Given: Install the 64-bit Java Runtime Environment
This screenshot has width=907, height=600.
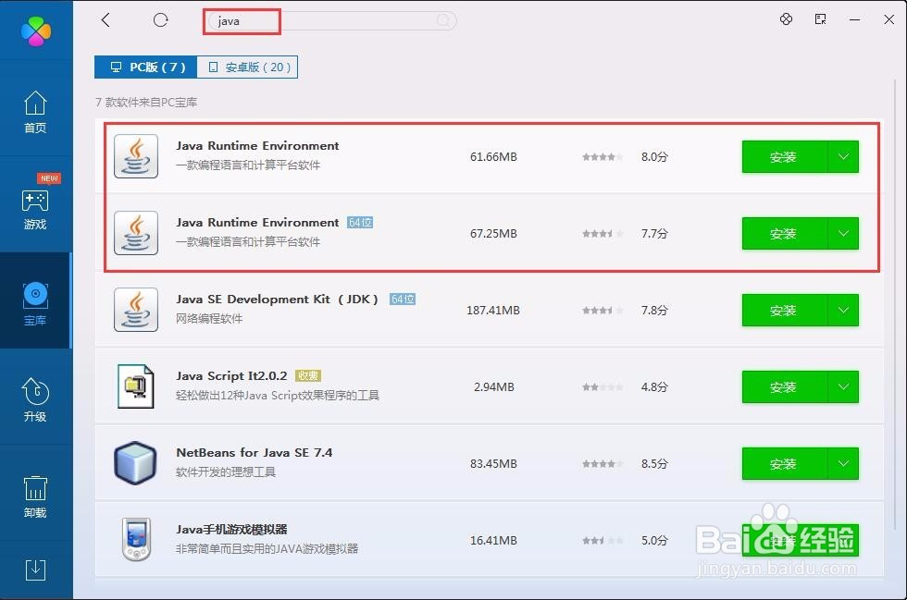Looking at the screenshot, I should pos(785,234).
